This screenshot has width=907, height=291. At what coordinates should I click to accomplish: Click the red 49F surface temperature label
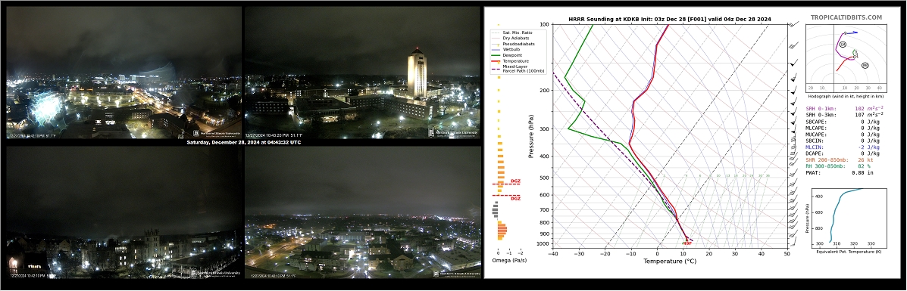pos(687,243)
